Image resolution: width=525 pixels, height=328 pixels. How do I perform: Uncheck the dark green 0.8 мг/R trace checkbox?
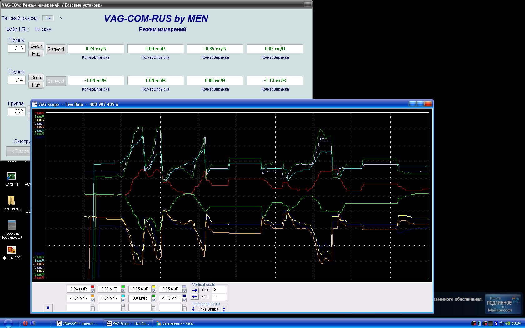pos(154,300)
